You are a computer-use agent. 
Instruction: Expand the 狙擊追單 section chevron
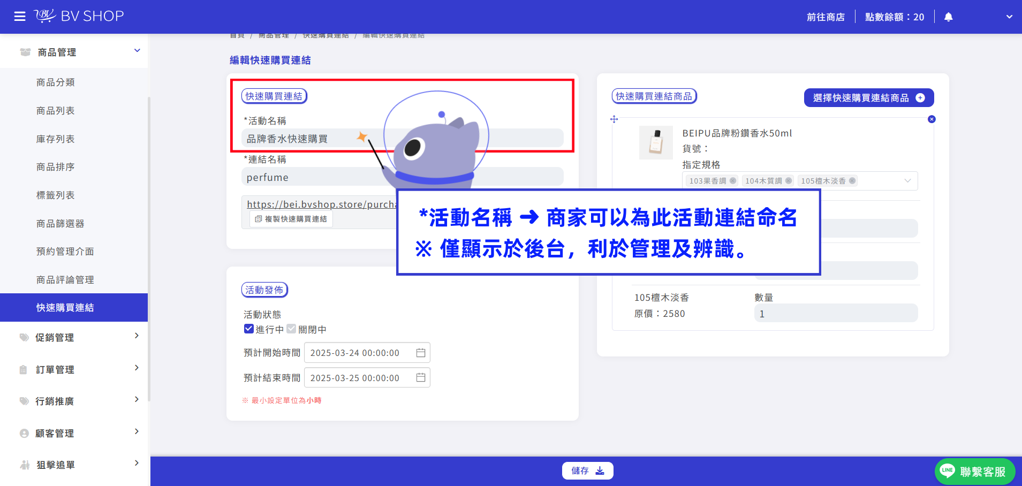[137, 463]
